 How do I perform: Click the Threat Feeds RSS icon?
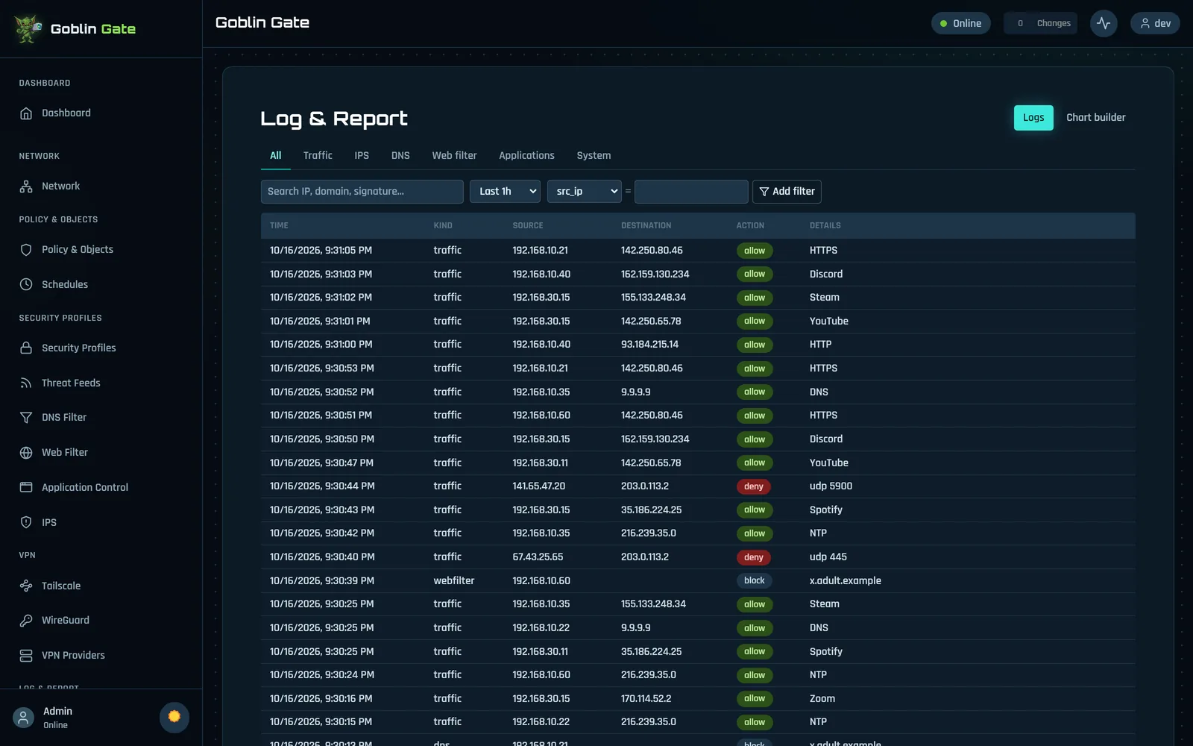26,383
